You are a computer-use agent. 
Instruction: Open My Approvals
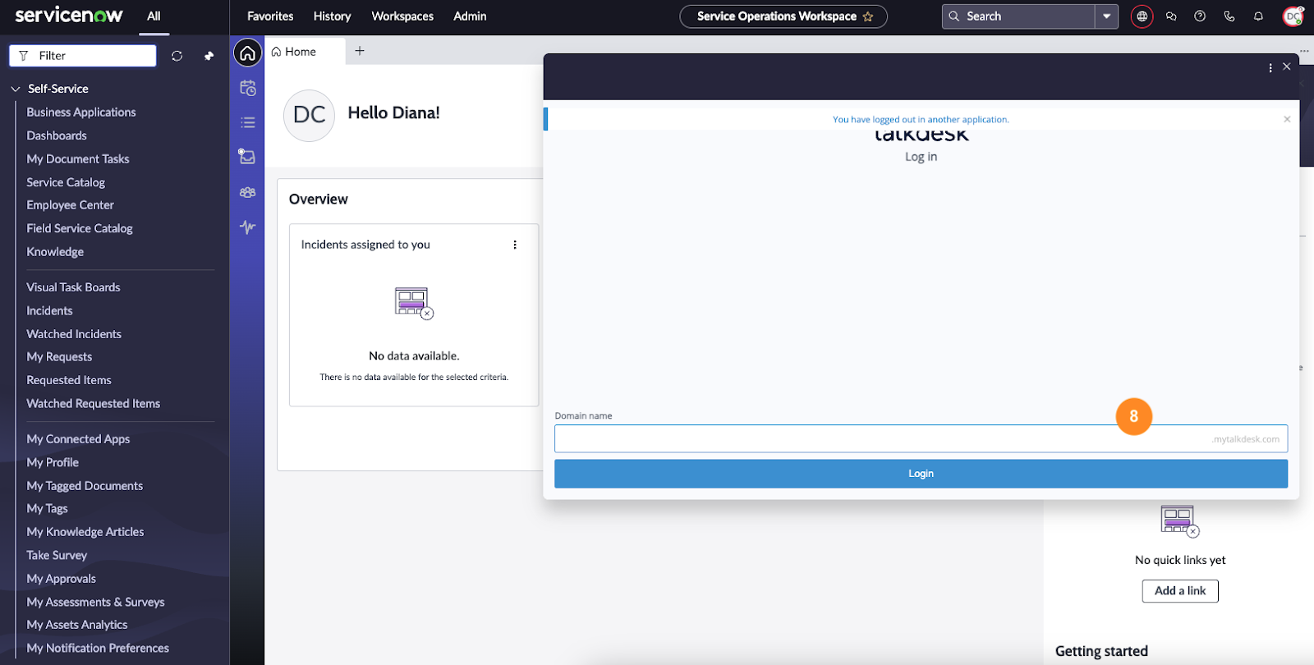[61, 579]
